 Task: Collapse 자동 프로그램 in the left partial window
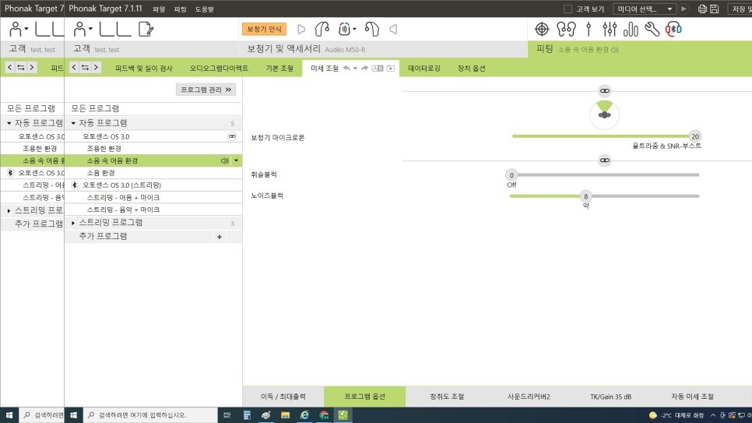[9, 123]
